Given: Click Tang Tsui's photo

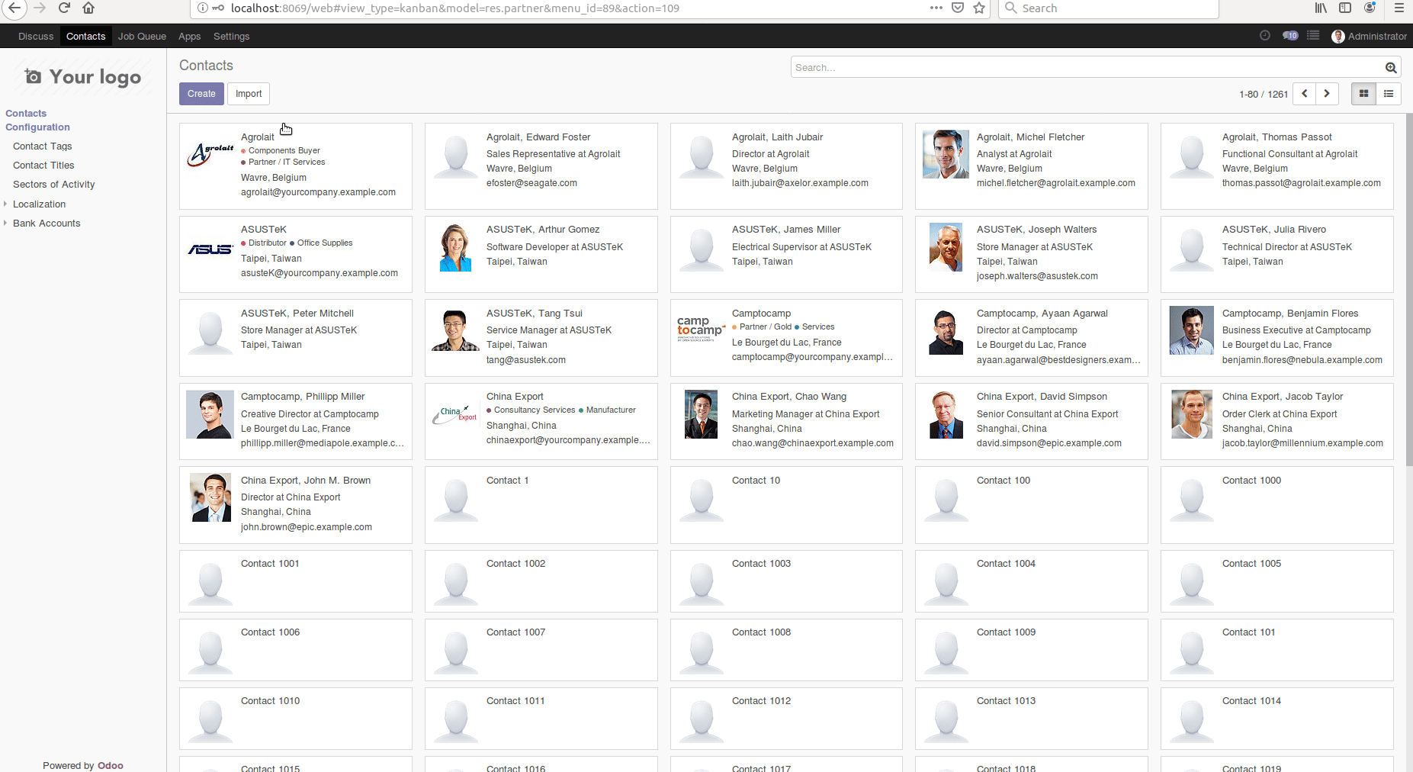Looking at the screenshot, I should point(455,330).
